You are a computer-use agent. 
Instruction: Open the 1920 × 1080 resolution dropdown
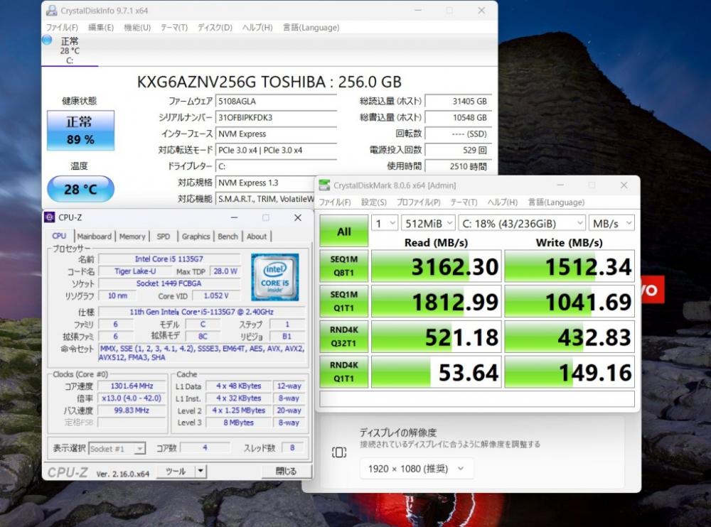coord(417,469)
